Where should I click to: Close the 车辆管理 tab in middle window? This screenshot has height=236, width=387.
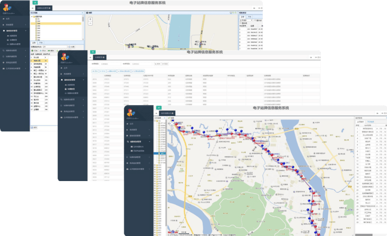click(104, 57)
